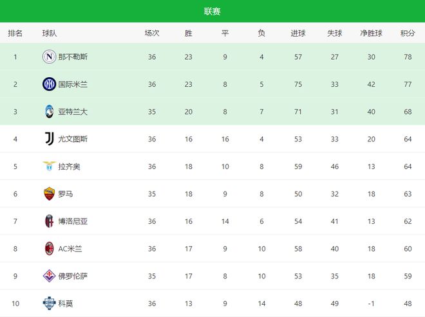Open the 那不勒斯 team name link
Viewport: 425px width, 317px height.
pyautogui.click(x=73, y=57)
